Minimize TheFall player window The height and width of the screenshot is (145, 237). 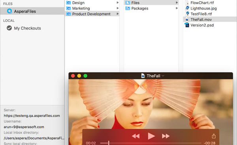pos(79,76)
